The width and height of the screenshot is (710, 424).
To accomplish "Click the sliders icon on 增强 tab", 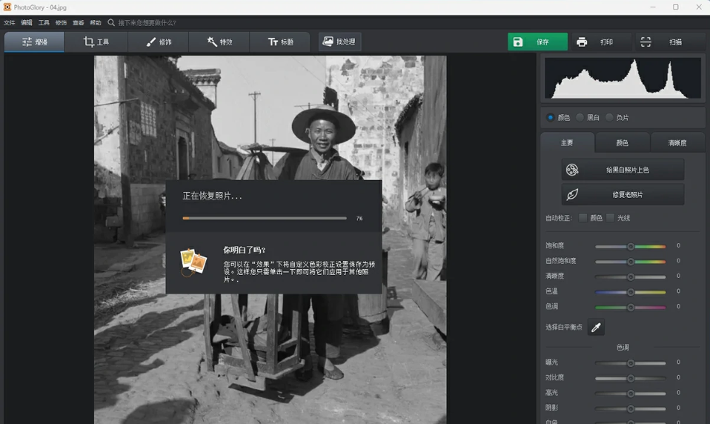I will point(27,42).
